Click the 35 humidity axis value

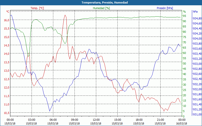coord(185,79)
